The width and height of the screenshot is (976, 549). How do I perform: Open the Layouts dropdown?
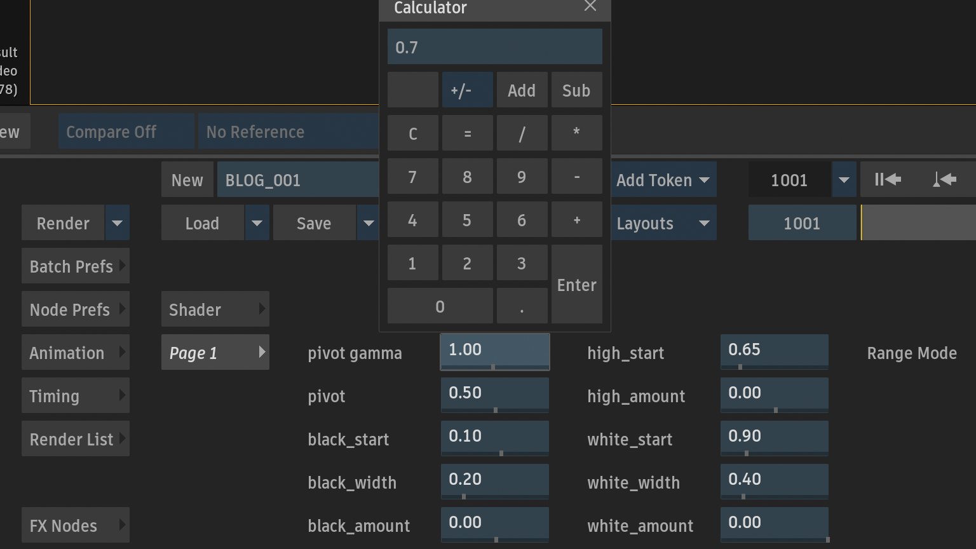[x=663, y=222]
